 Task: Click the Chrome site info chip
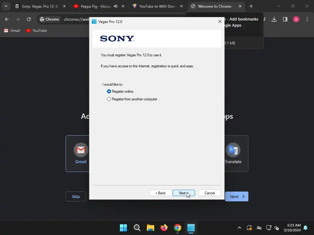(x=49, y=19)
